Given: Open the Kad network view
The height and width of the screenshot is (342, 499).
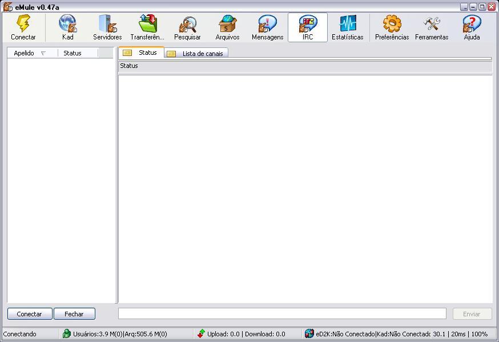Looking at the screenshot, I should pyautogui.click(x=67, y=27).
